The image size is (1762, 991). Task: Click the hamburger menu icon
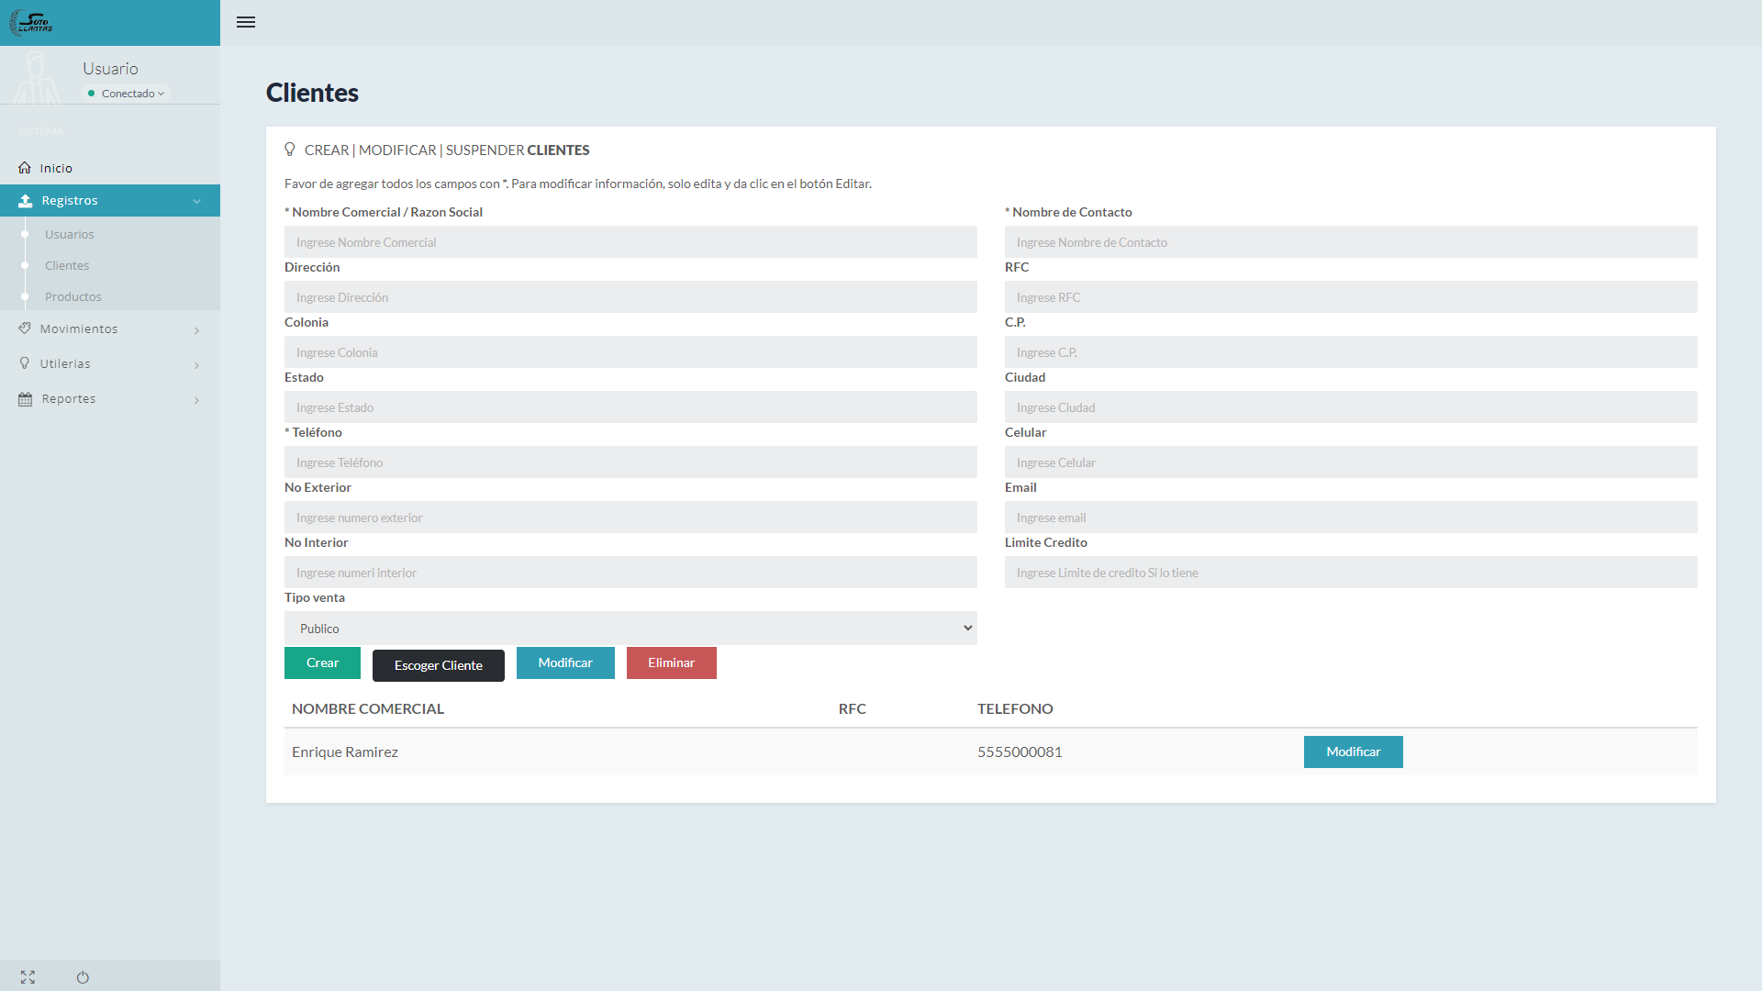click(246, 22)
